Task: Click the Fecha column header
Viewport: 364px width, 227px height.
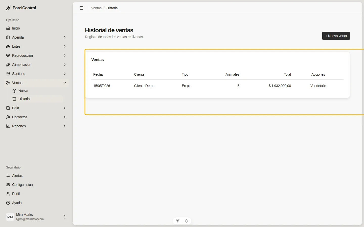Action: 98,74
